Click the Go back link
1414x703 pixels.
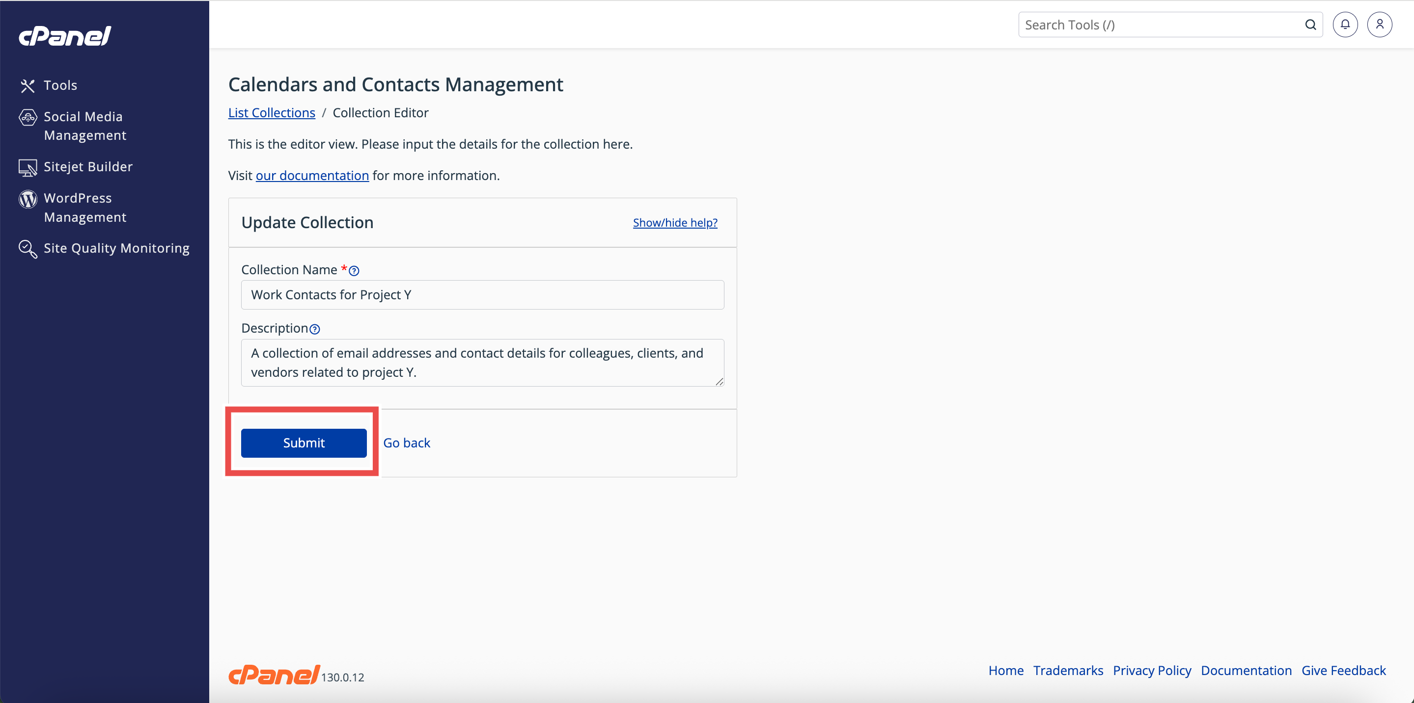(x=406, y=443)
